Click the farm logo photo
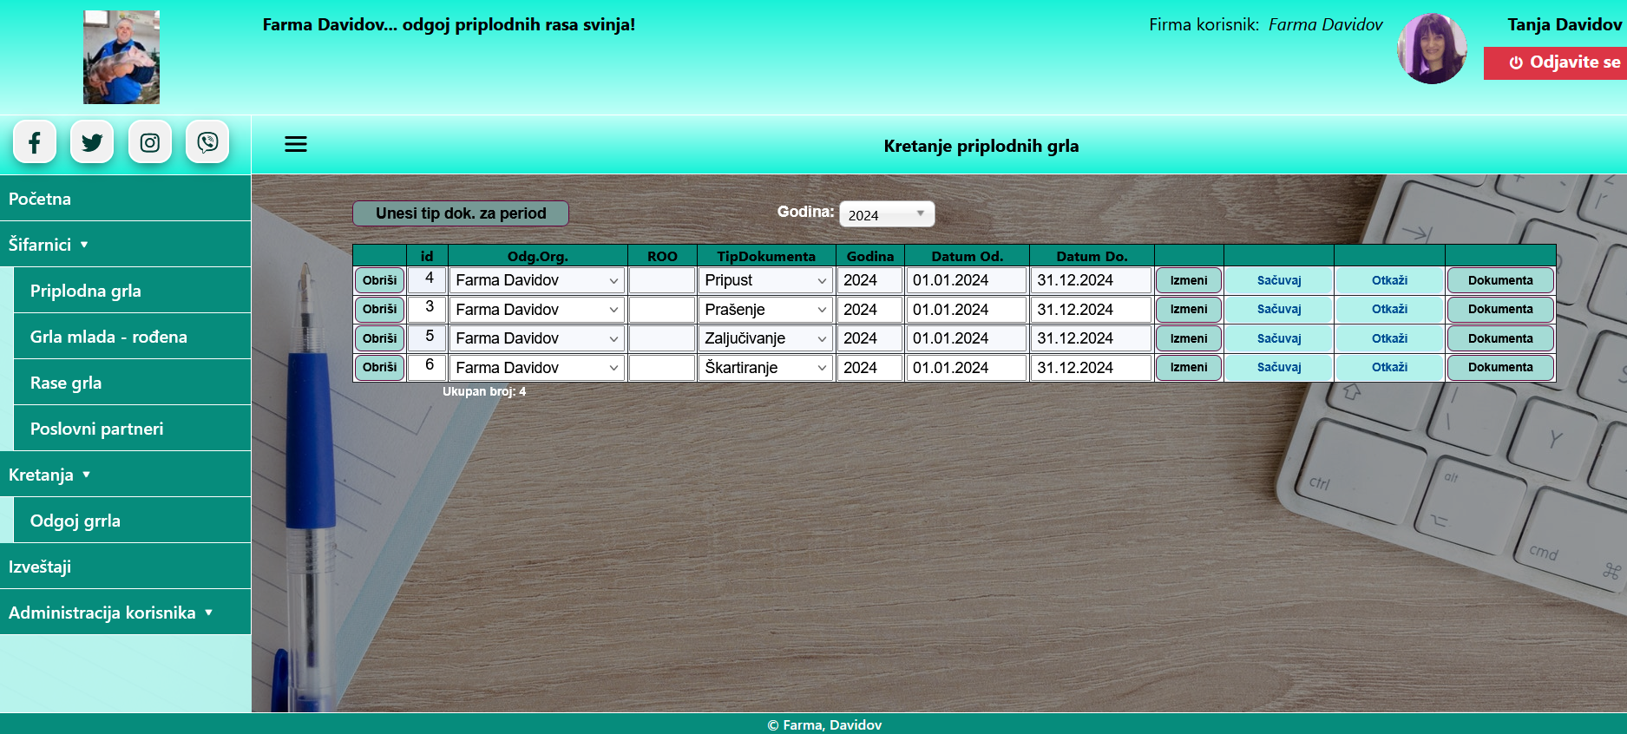This screenshot has width=1627, height=734. (121, 57)
